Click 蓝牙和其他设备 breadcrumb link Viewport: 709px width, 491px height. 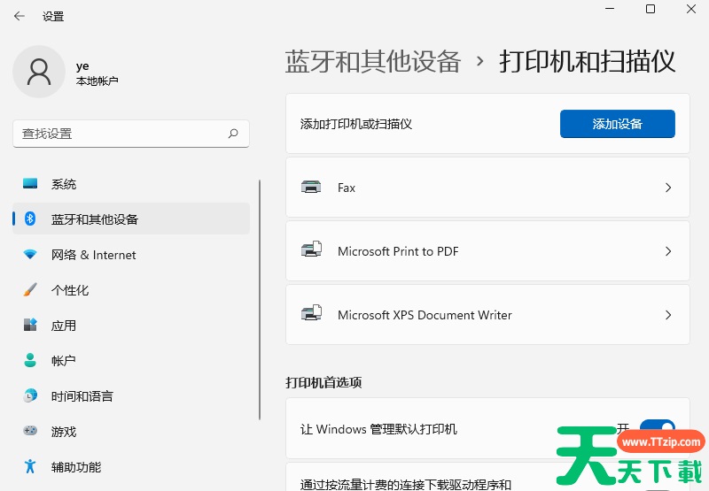point(372,61)
